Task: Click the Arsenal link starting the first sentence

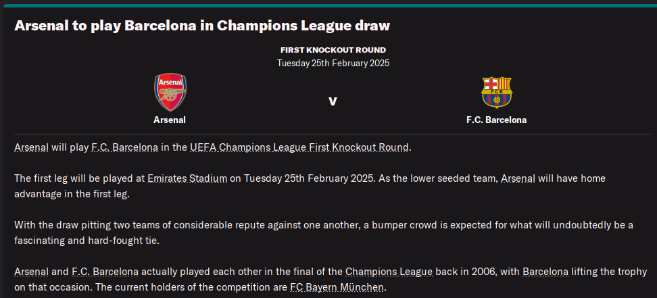Action: [31, 147]
